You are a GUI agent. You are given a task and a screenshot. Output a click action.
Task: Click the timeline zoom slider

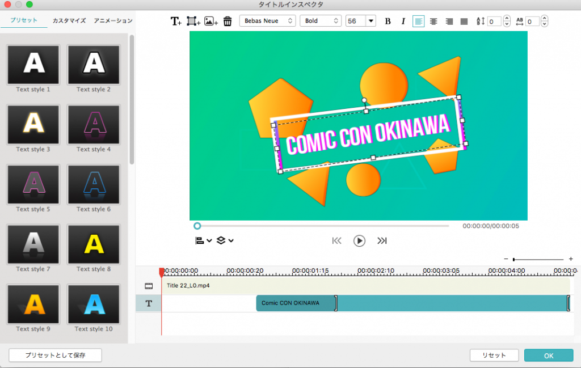(538, 259)
